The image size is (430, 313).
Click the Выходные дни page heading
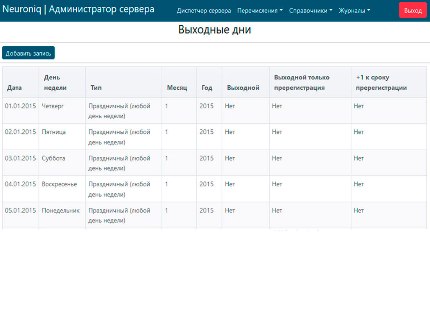tap(215, 30)
